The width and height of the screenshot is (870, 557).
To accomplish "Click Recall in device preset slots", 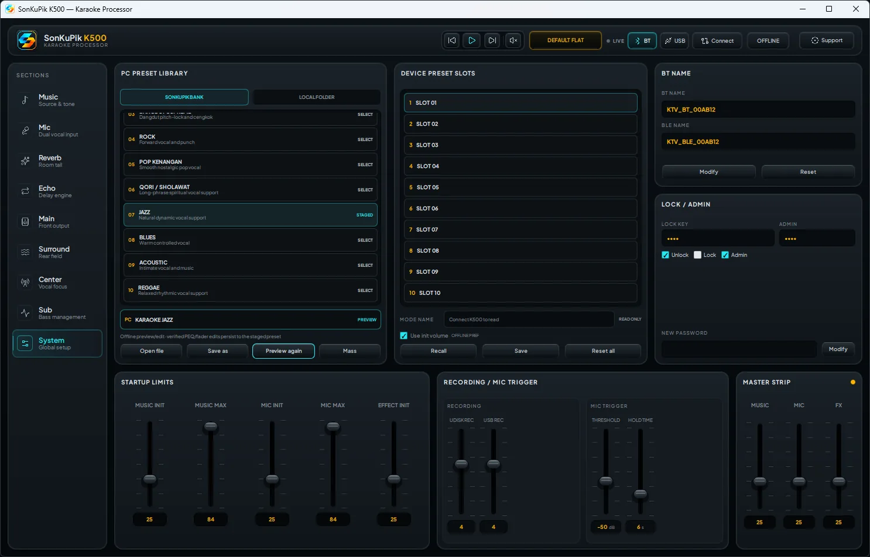I will [x=439, y=351].
